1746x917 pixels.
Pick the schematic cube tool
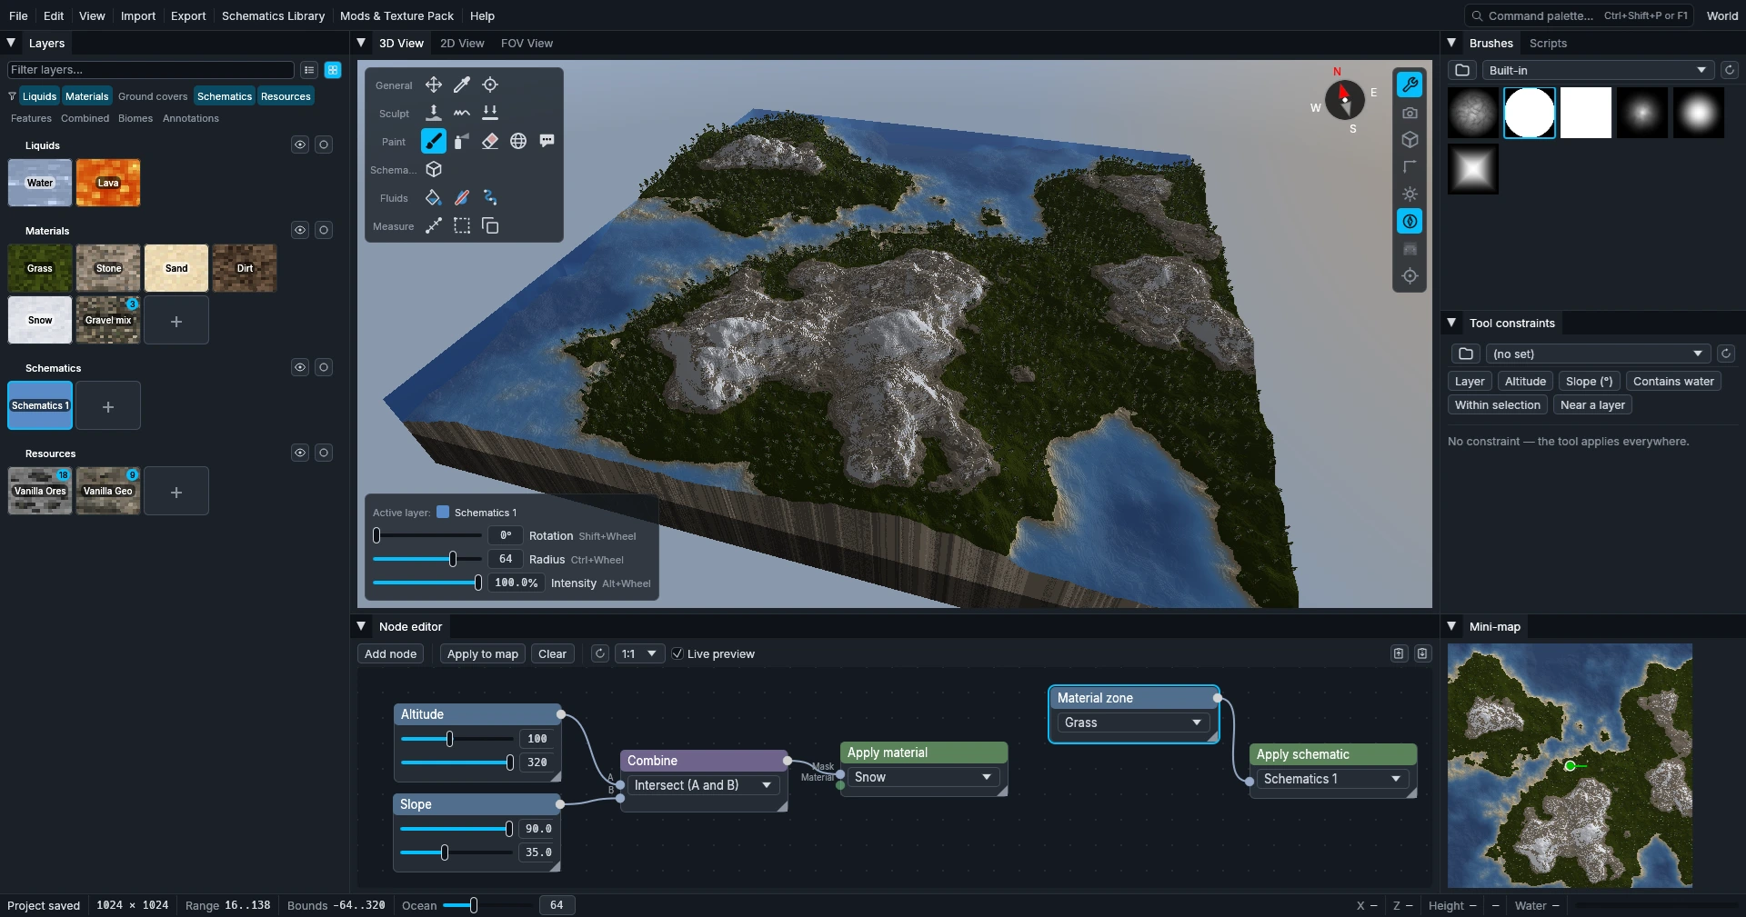pos(434,169)
